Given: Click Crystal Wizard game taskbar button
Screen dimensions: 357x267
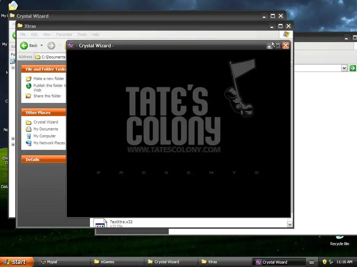Looking at the screenshot, I should (279, 262).
